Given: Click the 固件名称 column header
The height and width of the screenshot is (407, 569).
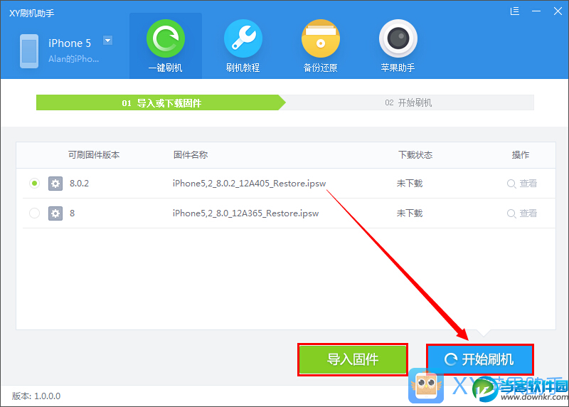Looking at the screenshot, I should coord(191,155).
